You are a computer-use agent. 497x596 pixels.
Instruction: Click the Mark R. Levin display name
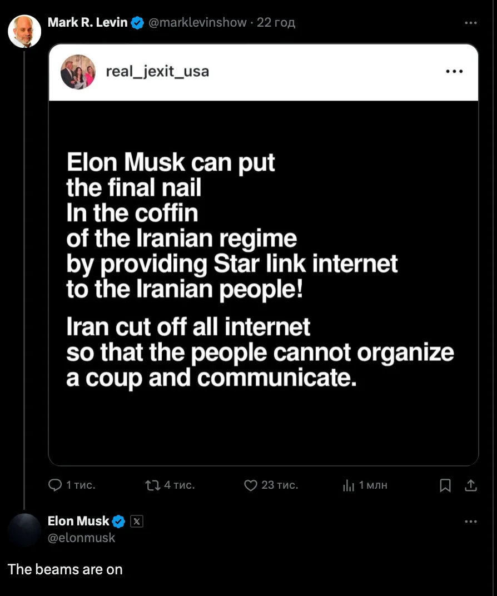pos(87,23)
